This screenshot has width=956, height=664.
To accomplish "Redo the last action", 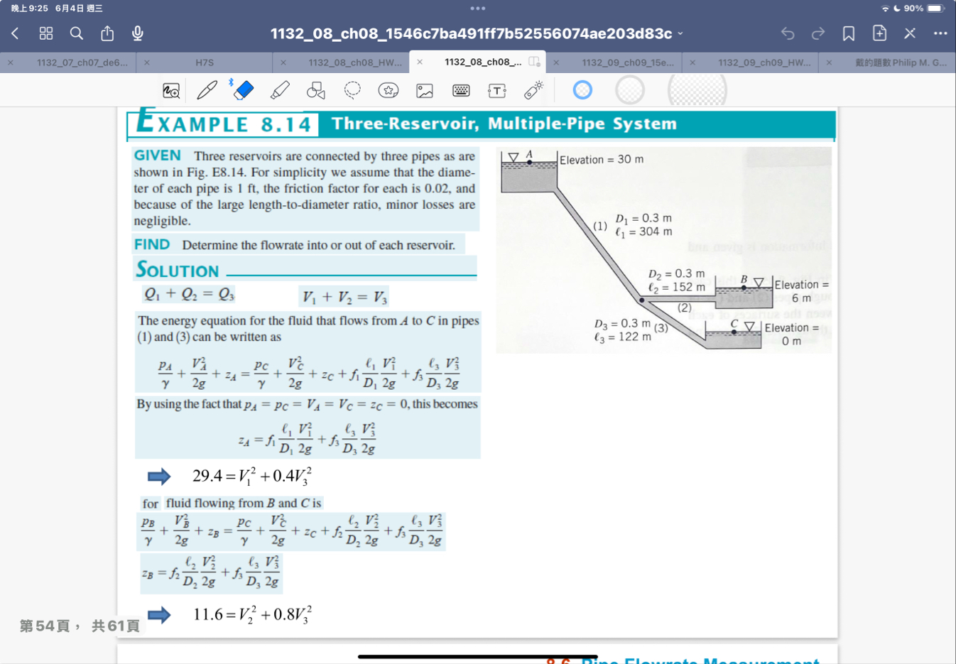I will (x=818, y=33).
